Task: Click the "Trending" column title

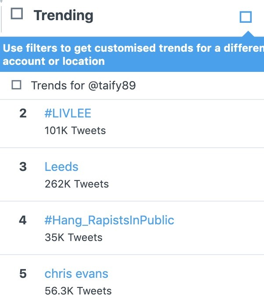Action: point(64,15)
